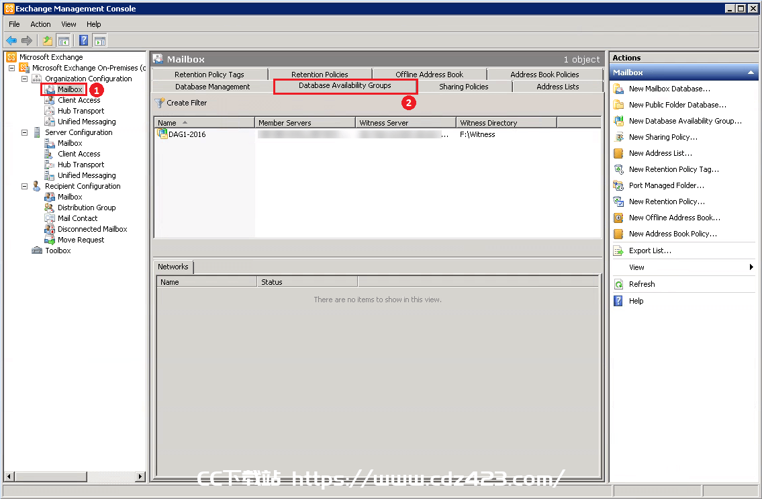Image resolution: width=762 pixels, height=499 pixels.
Task: Select the F:\Witness cell
Action: 477,134
